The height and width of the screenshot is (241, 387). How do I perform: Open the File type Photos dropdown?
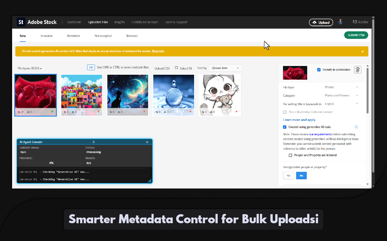click(342, 87)
